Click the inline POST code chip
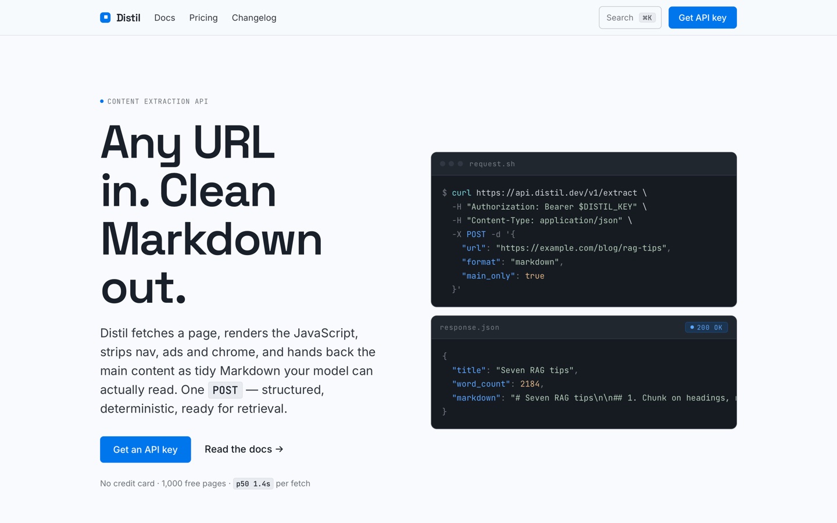837x523 pixels. pyautogui.click(x=225, y=390)
